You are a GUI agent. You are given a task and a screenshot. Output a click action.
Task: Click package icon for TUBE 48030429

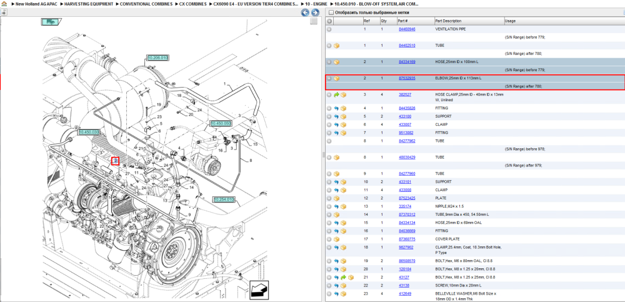336,157
